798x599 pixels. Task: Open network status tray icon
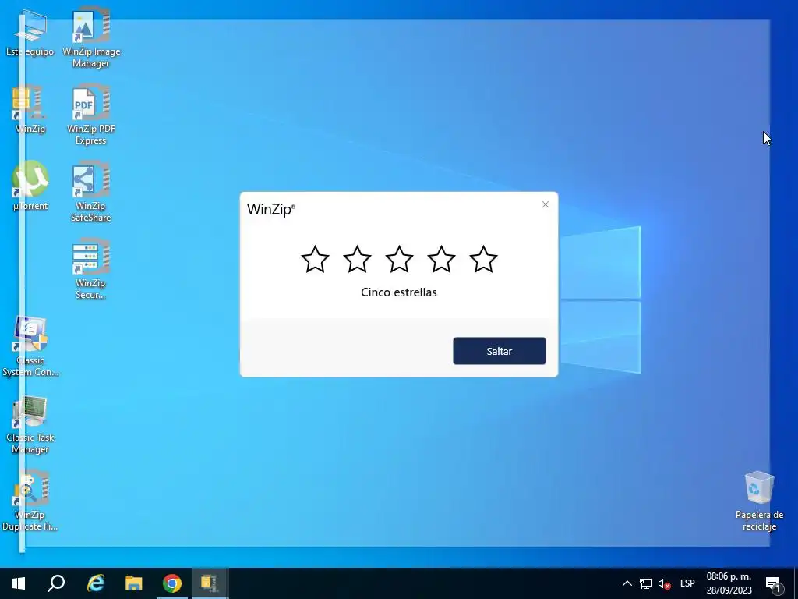(x=646, y=583)
